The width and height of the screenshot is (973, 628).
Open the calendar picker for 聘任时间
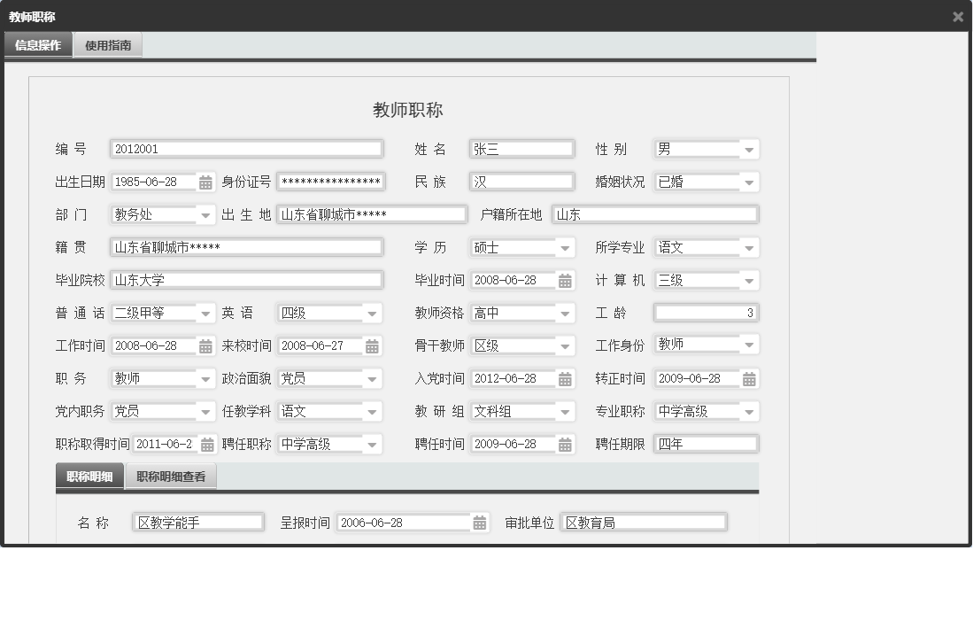click(x=563, y=444)
